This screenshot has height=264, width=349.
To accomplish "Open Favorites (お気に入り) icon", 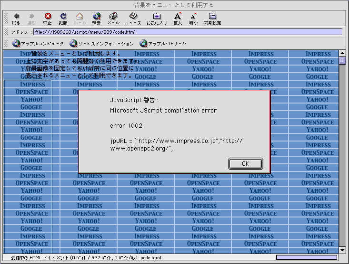I will coord(157,19).
